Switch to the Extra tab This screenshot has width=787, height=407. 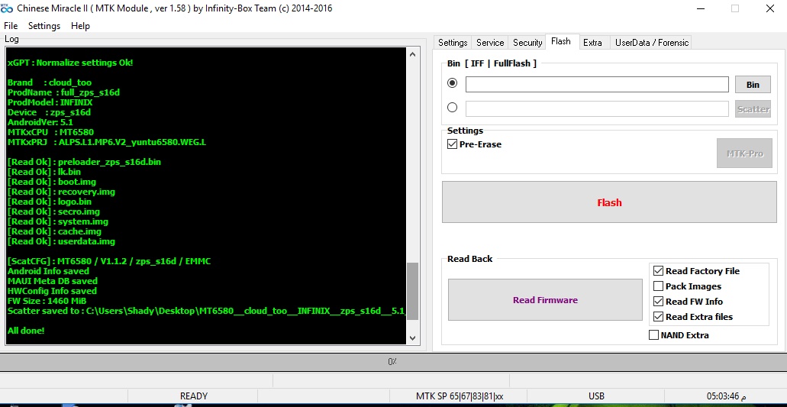[592, 43]
